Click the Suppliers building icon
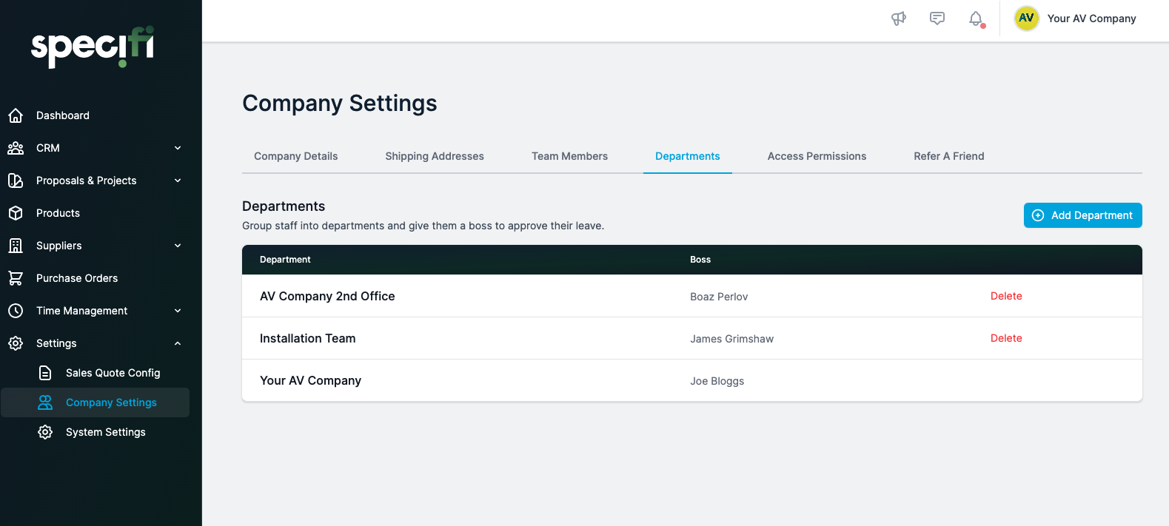 click(16, 246)
